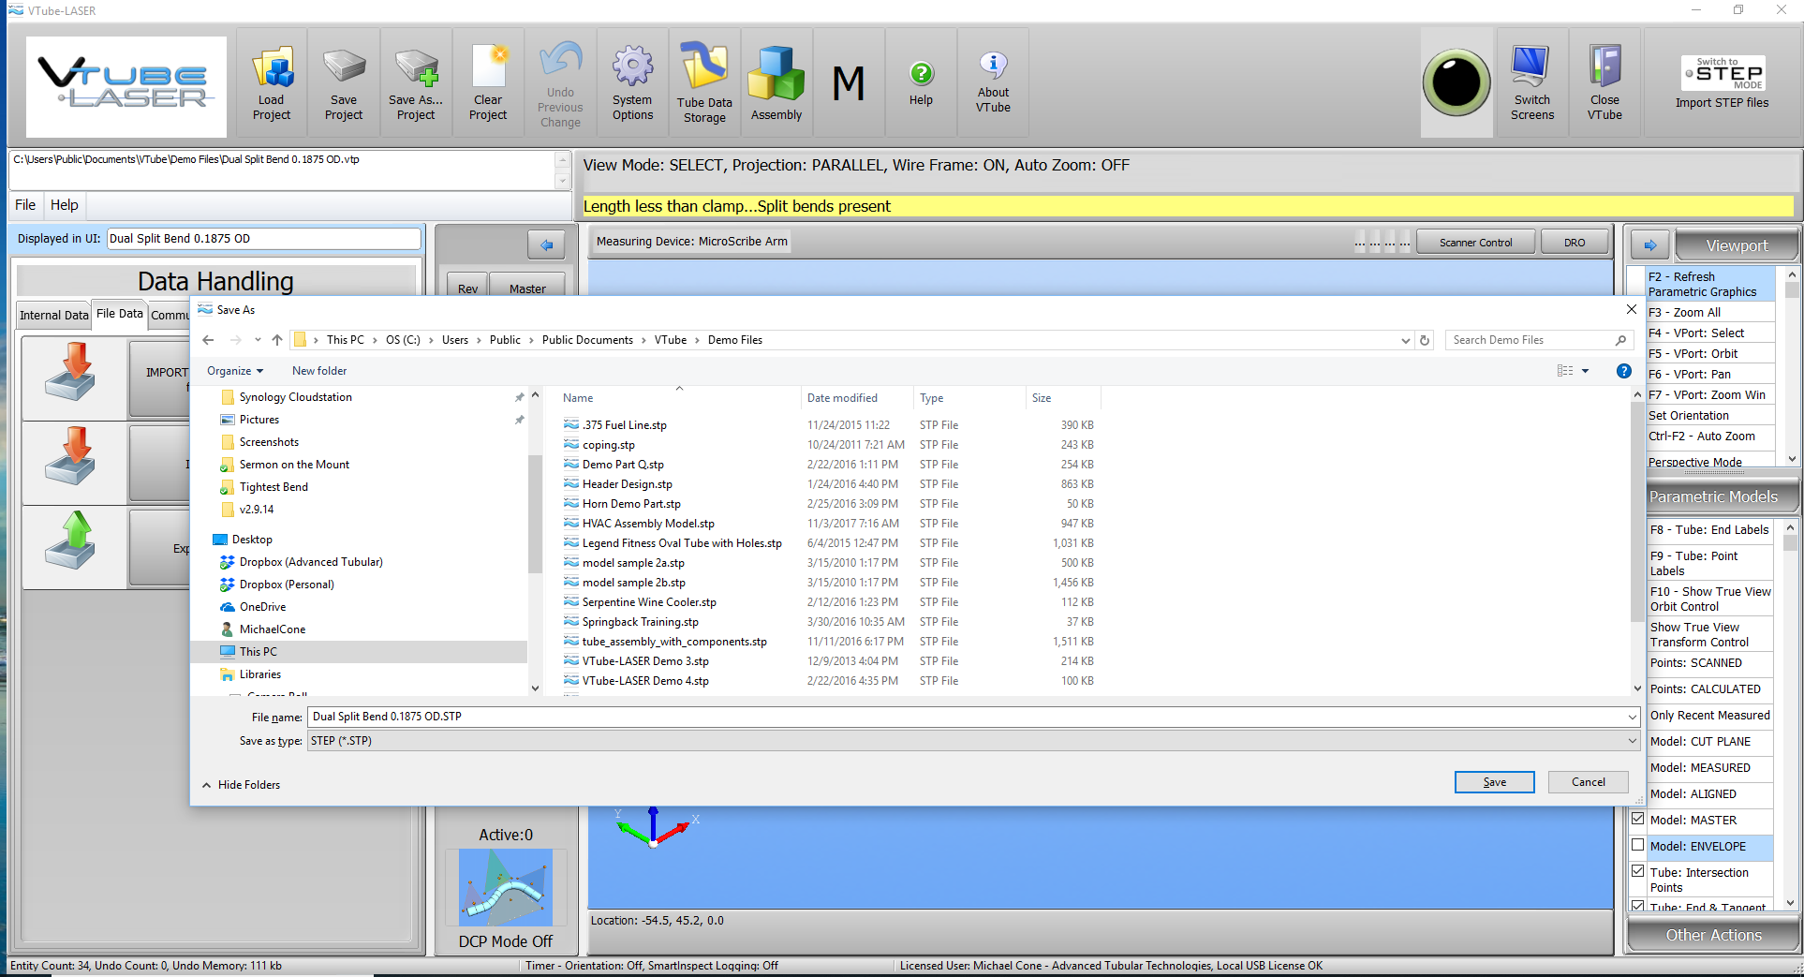Switch to the Internal Data tab
This screenshot has height=977, width=1804.
[x=53, y=315]
